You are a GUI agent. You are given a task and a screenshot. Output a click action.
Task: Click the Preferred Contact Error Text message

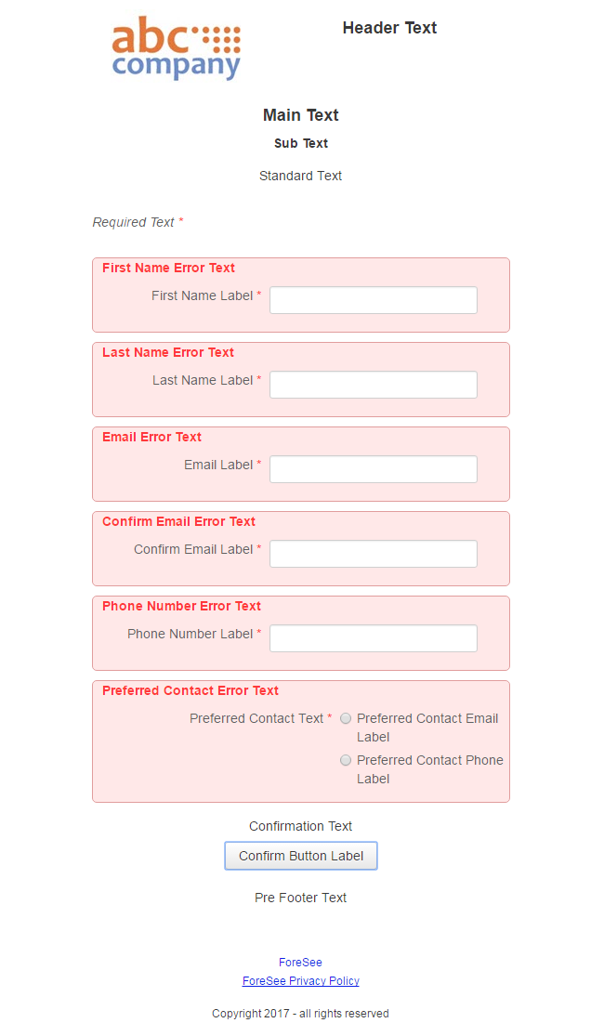[x=190, y=690]
